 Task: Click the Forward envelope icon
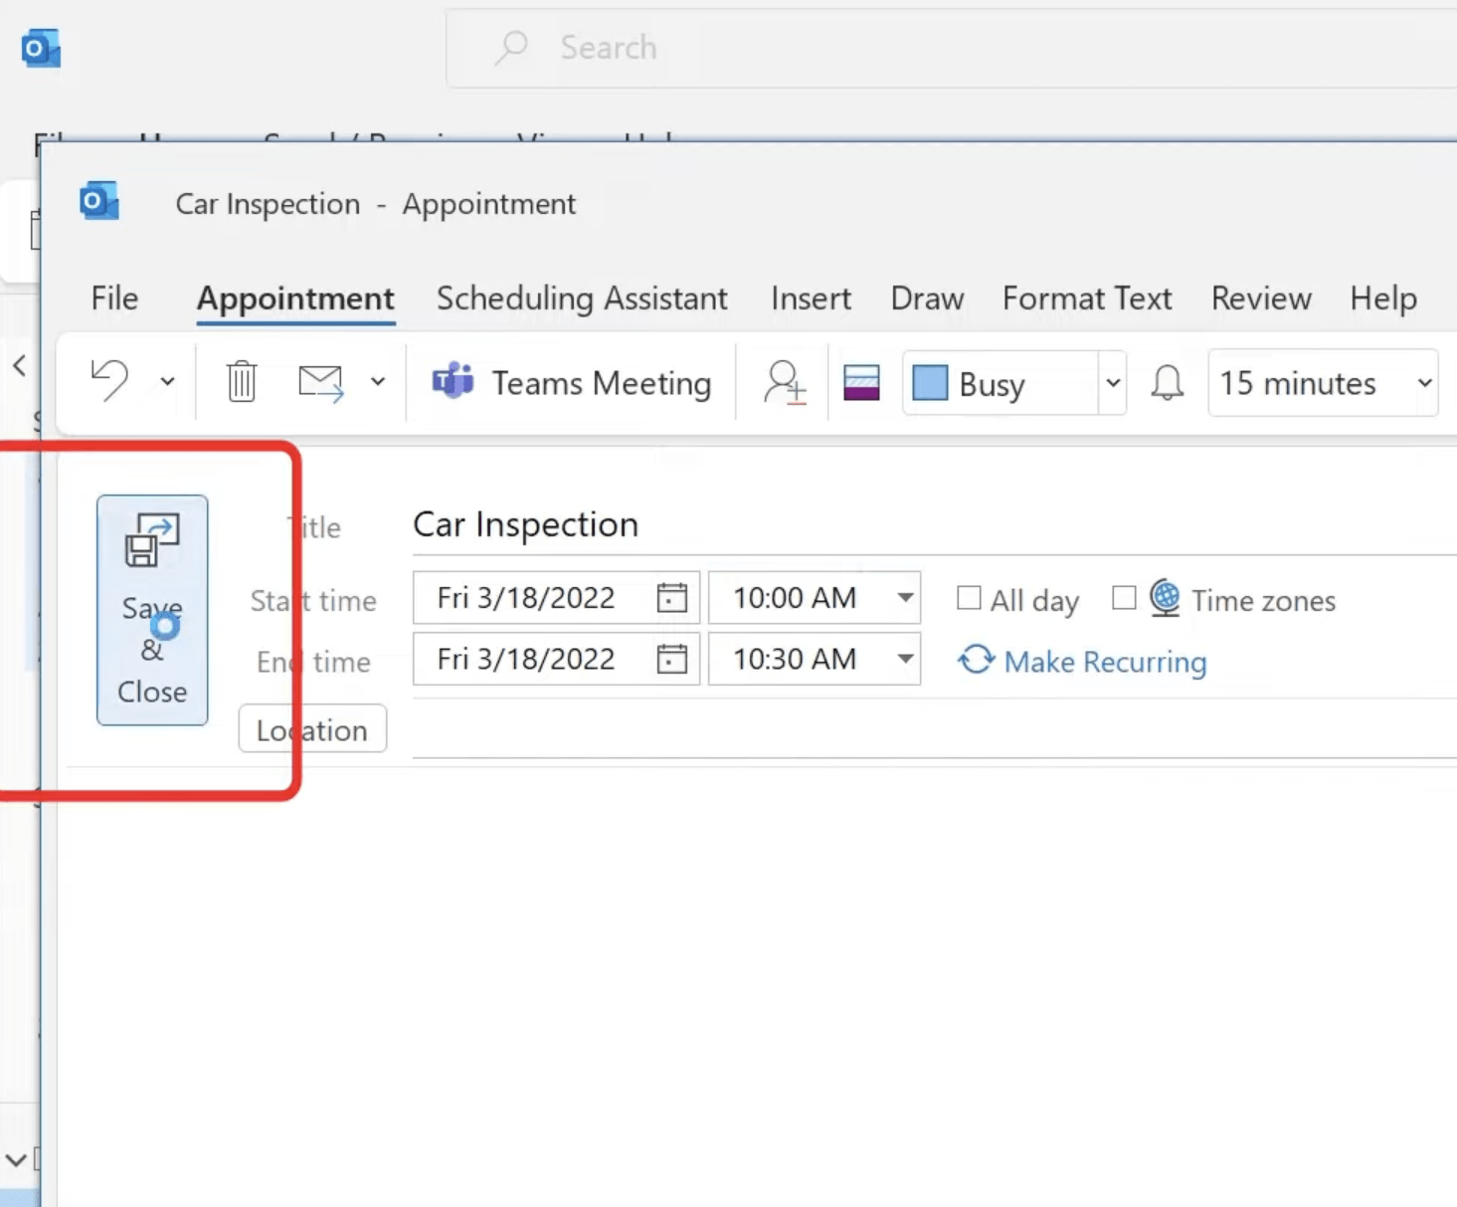point(321,382)
